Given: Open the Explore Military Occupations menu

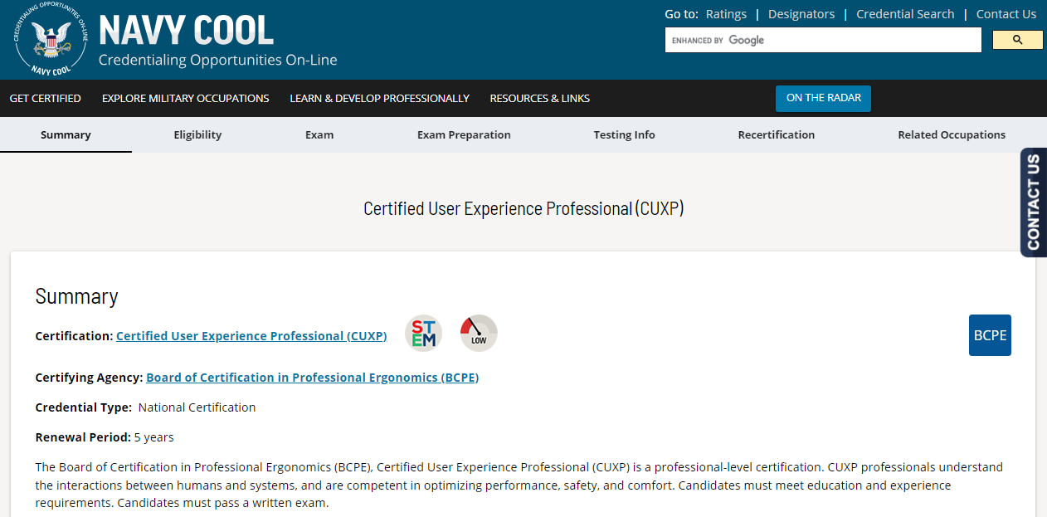Looking at the screenshot, I should tap(186, 98).
